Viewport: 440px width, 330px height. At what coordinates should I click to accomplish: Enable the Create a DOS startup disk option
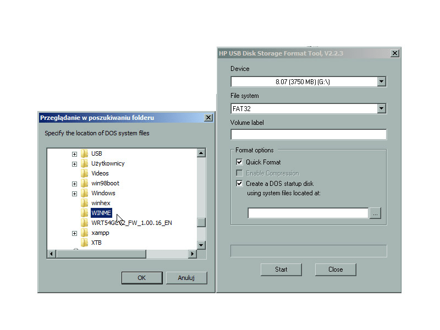tap(239, 183)
